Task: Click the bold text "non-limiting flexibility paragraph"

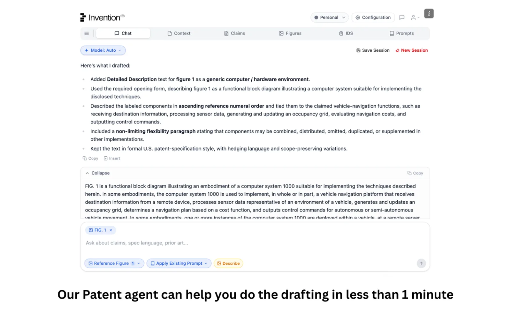Action: (x=156, y=131)
